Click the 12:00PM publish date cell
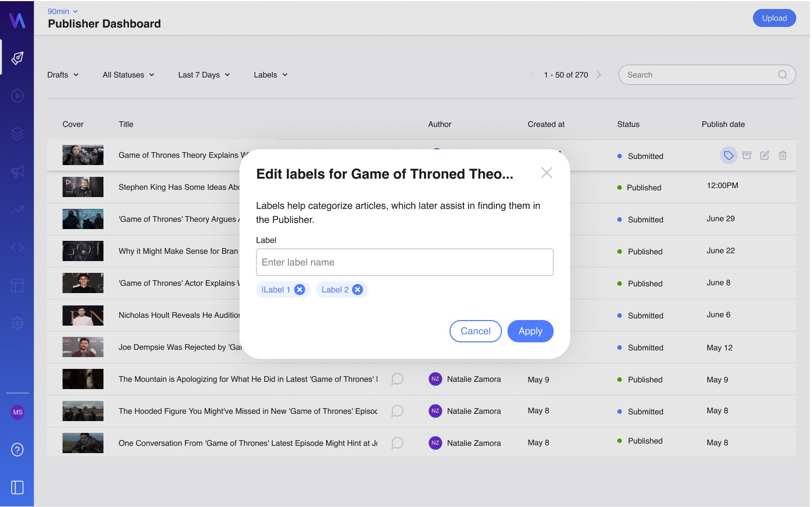Viewport: 812px width, 507px height. [x=723, y=185]
